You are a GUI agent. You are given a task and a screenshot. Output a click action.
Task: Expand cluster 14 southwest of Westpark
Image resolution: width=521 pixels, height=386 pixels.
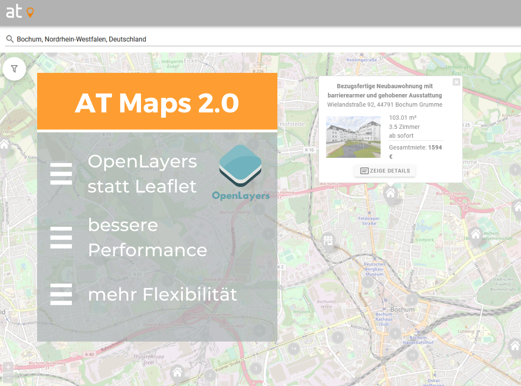293,348
